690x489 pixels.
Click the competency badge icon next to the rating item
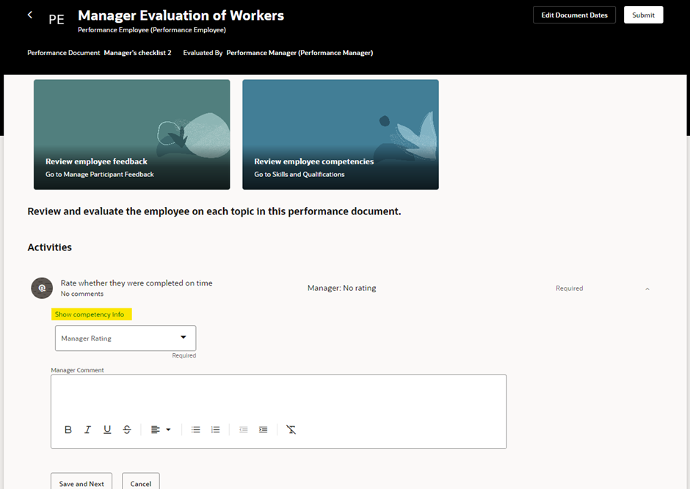[x=42, y=288]
